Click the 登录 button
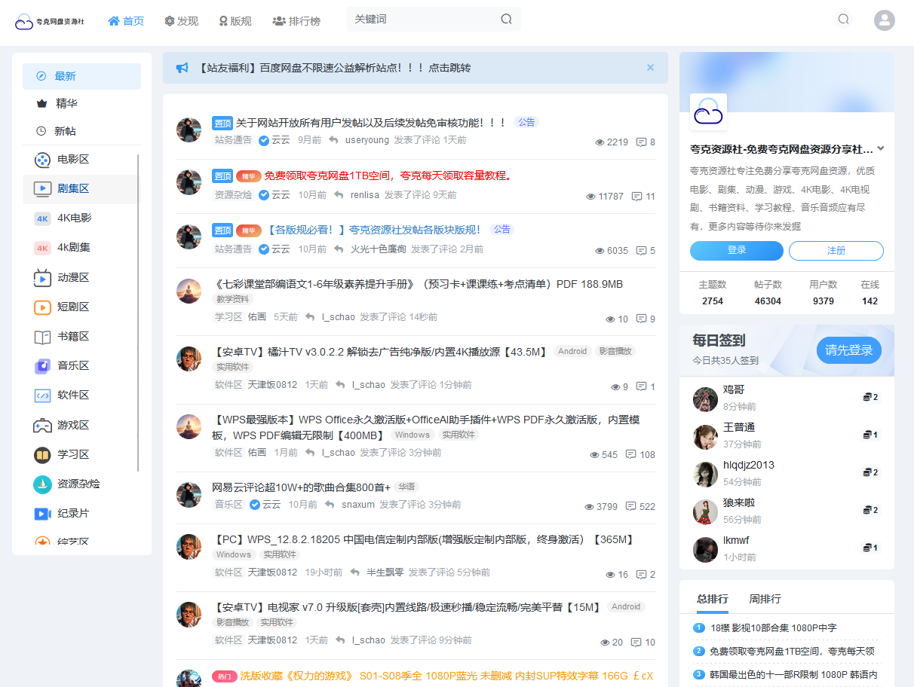914x687 pixels. [737, 251]
